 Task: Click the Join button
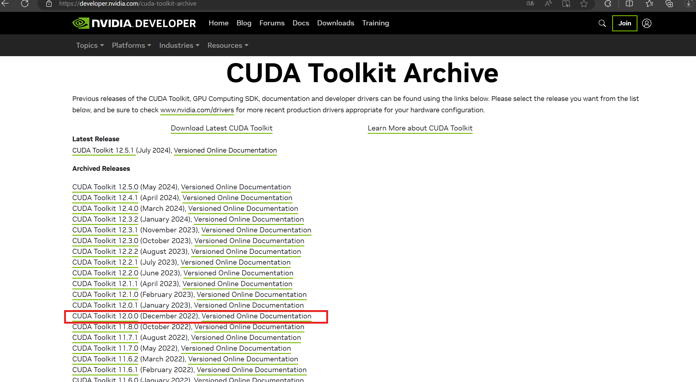pos(625,23)
